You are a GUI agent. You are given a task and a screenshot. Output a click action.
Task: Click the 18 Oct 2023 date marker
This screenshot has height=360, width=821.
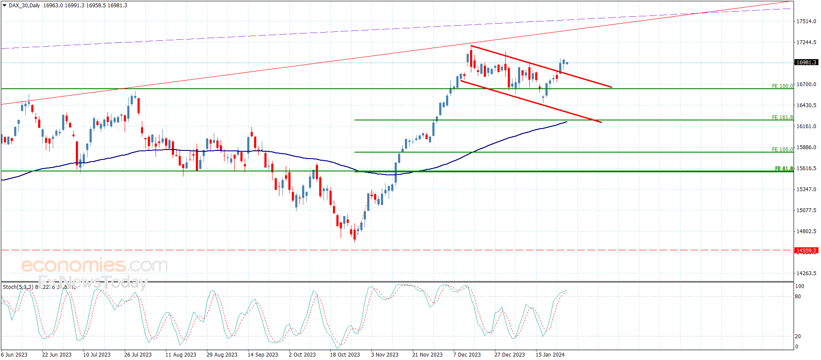pyautogui.click(x=345, y=354)
